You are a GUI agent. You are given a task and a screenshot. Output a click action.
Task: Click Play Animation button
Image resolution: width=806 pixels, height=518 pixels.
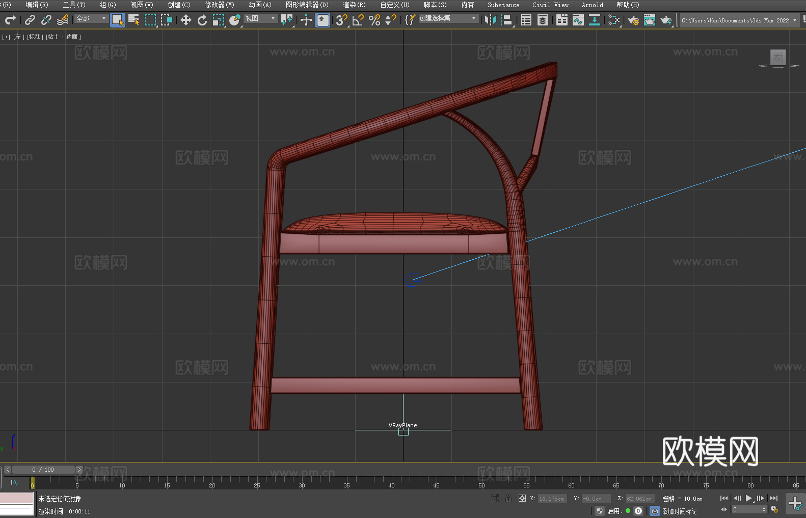pos(748,498)
